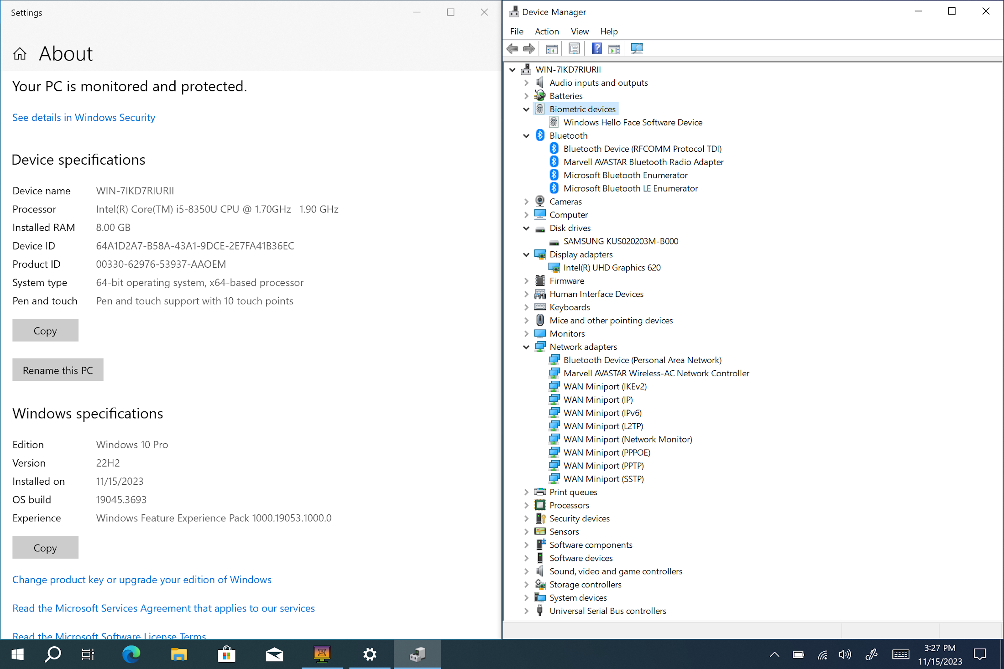
Task: Click Copy under Windows specifications
Action: click(45, 548)
